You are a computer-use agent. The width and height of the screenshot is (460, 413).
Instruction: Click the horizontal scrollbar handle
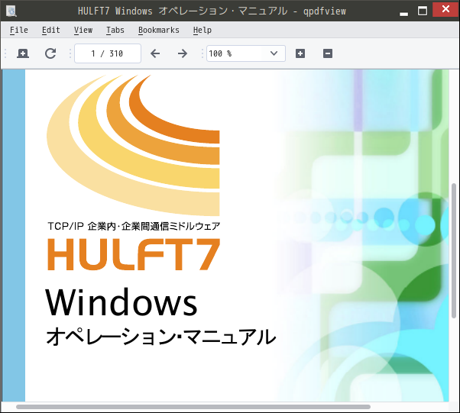click(193, 407)
